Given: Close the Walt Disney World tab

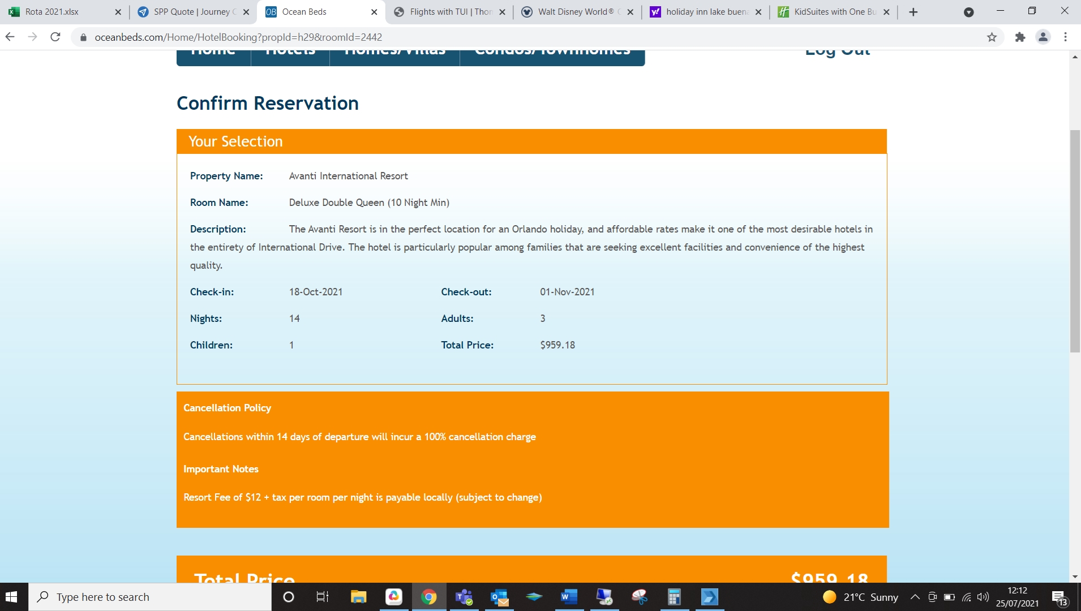Looking at the screenshot, I should (630, 12).
